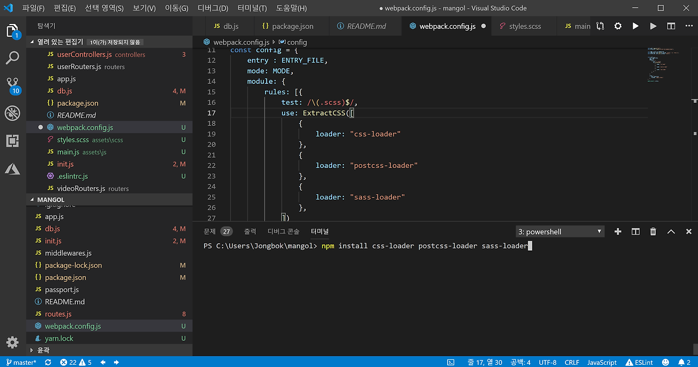Open the powershell terminal selector dropdown

559,232
